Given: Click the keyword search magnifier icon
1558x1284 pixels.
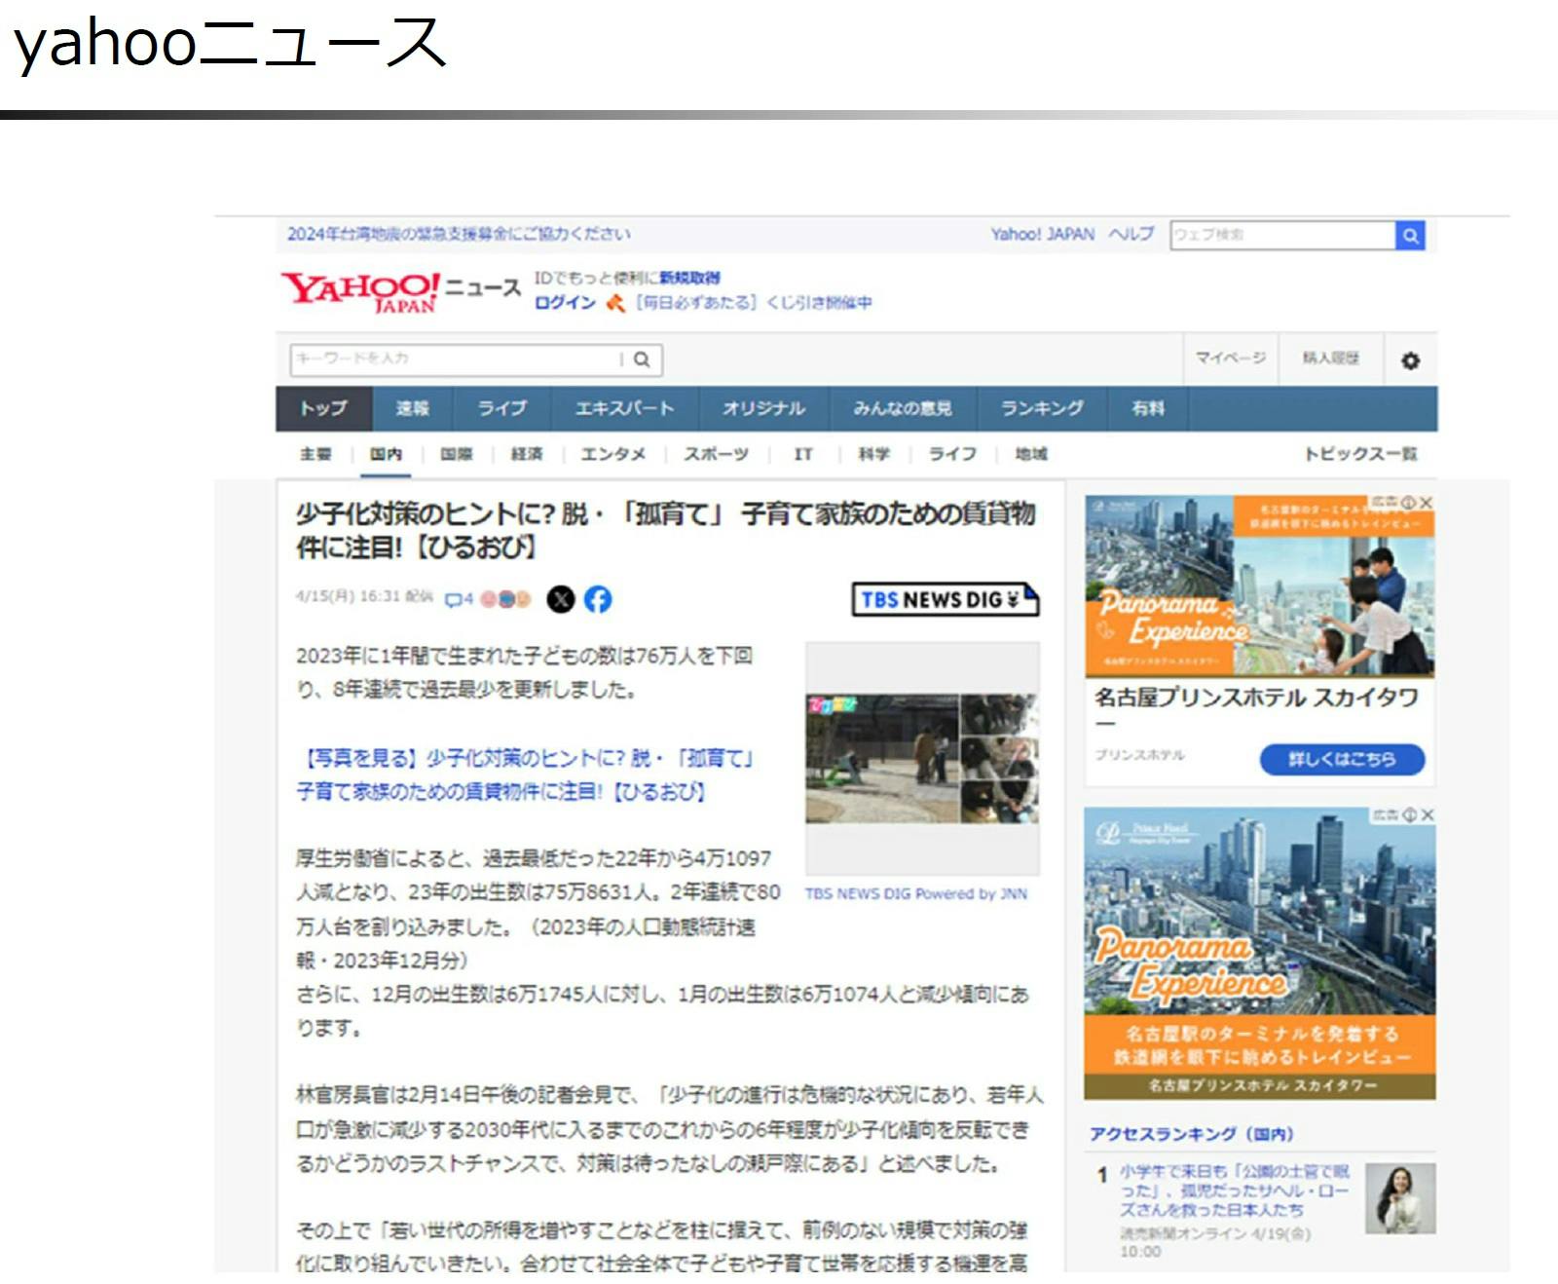Looking at the screenshot, I should [x=642, y=359].
